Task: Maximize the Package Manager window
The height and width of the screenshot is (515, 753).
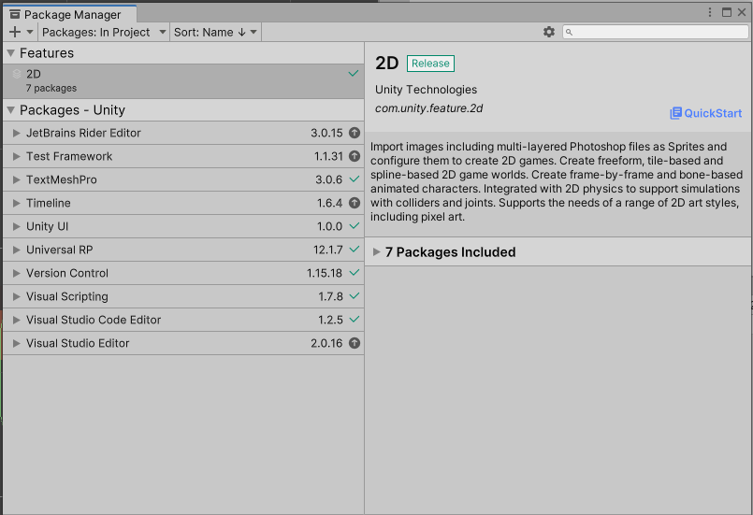Action: tap(727, 12)
